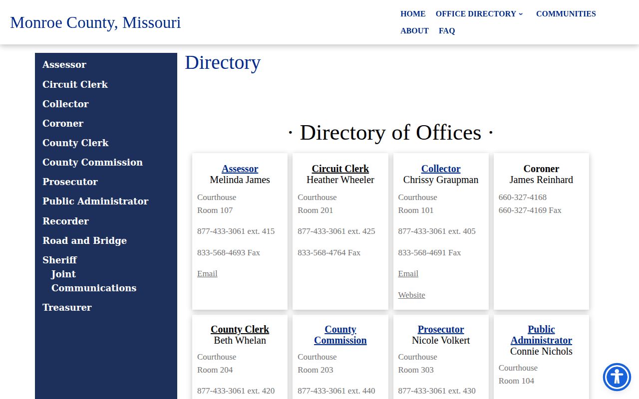Select Road and Bridge in the sidebar
Viewport: 639px width, 399px height.
84,240
